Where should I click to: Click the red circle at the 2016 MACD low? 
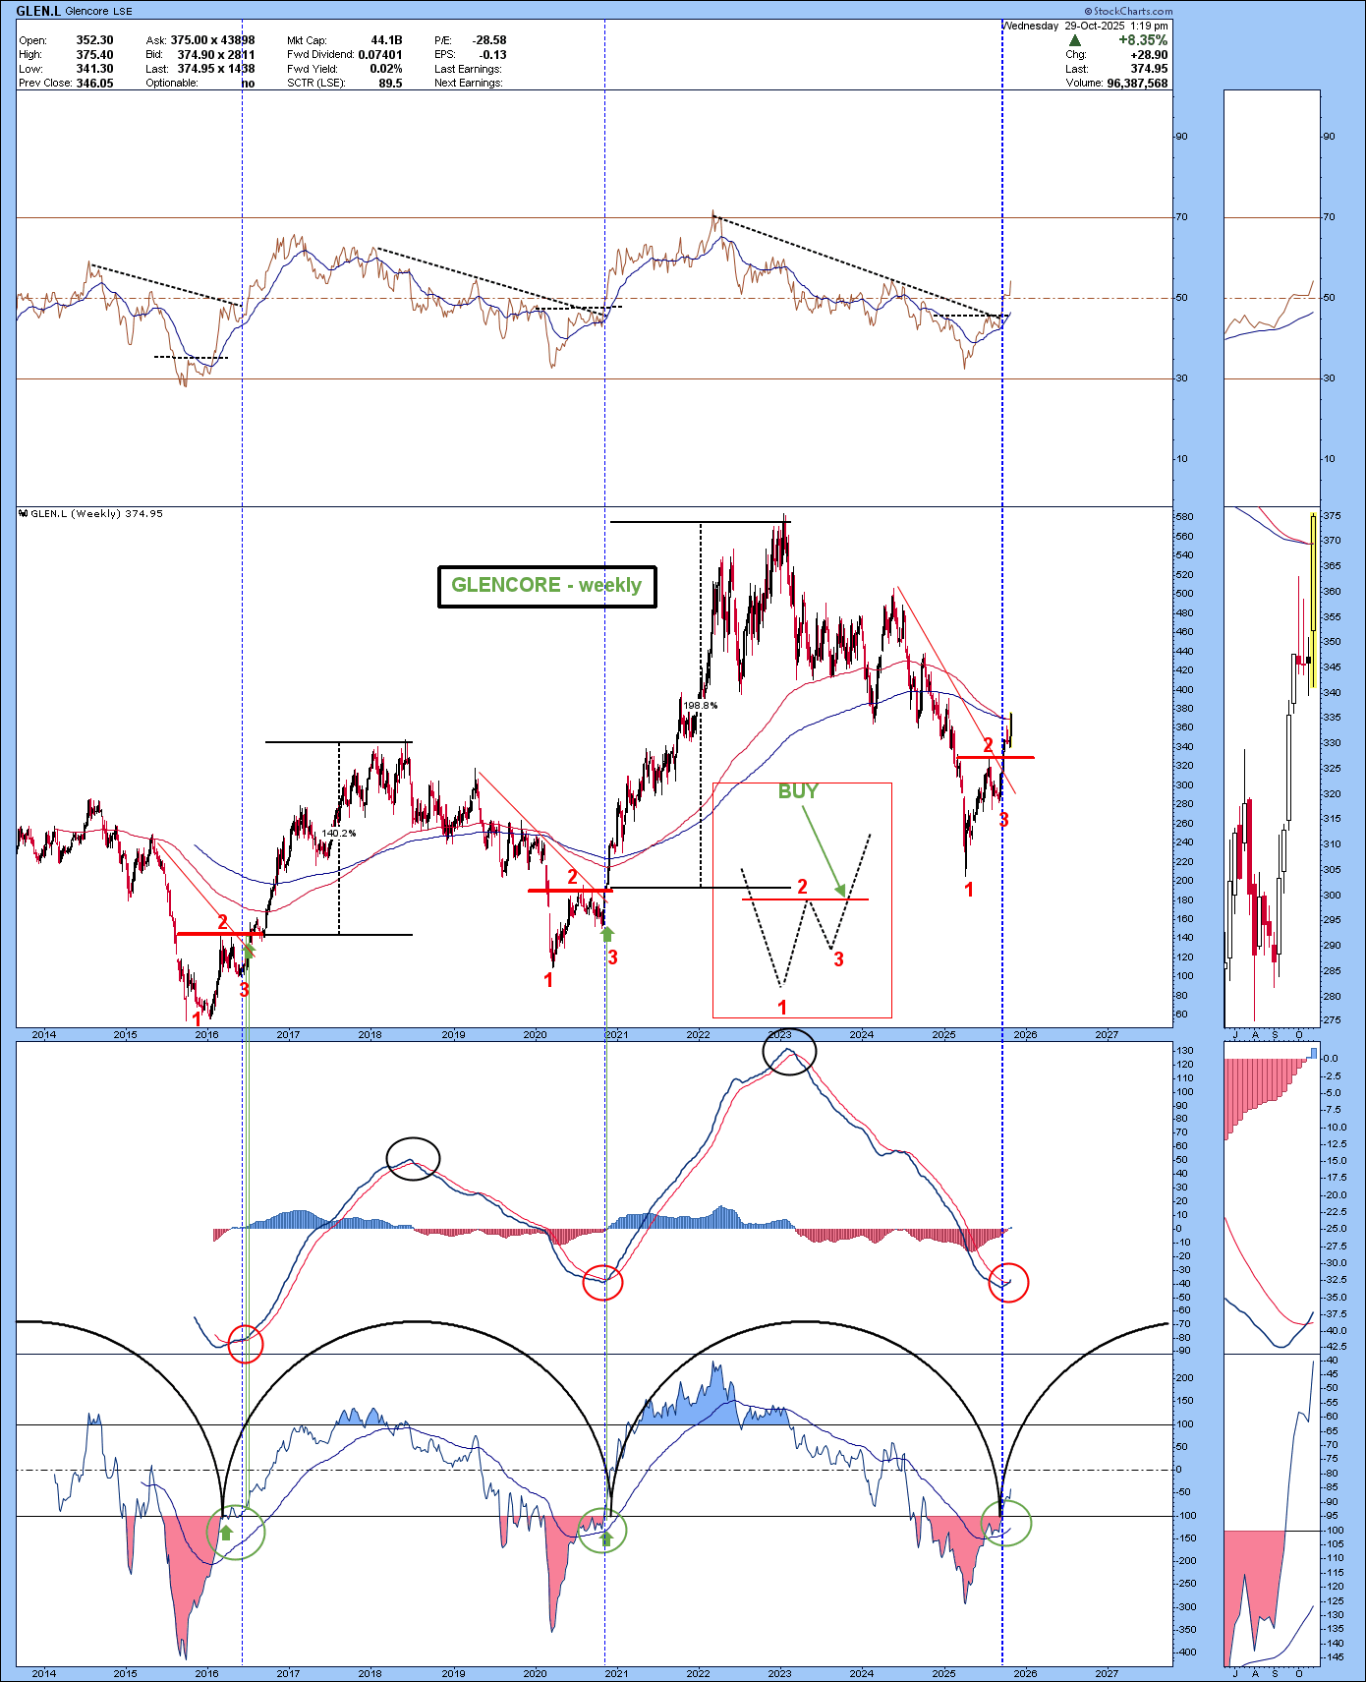point(246,1344)
